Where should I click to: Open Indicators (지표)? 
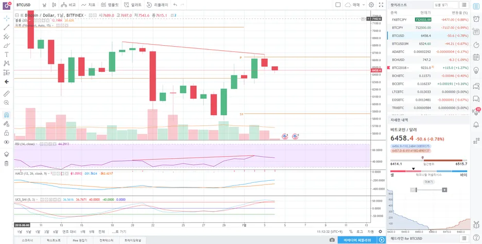(x=88, y=5)
